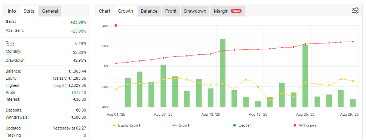The width and height of the screenshot is (366, 140).
Task: Toggle the Equity Growth legend series
Action: tap(126, 125)
